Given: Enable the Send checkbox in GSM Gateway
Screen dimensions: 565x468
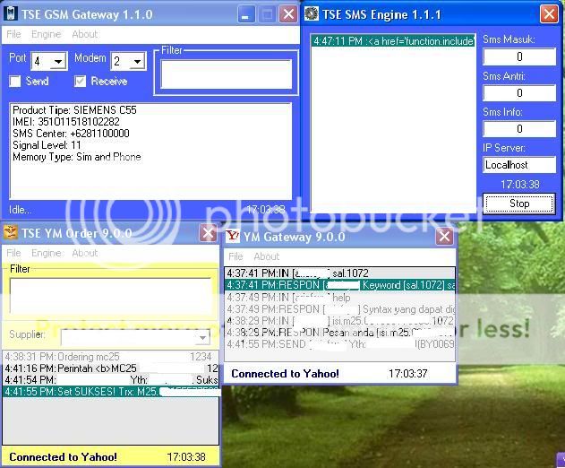Looking at the screenshot, I should tap(15, 82).
